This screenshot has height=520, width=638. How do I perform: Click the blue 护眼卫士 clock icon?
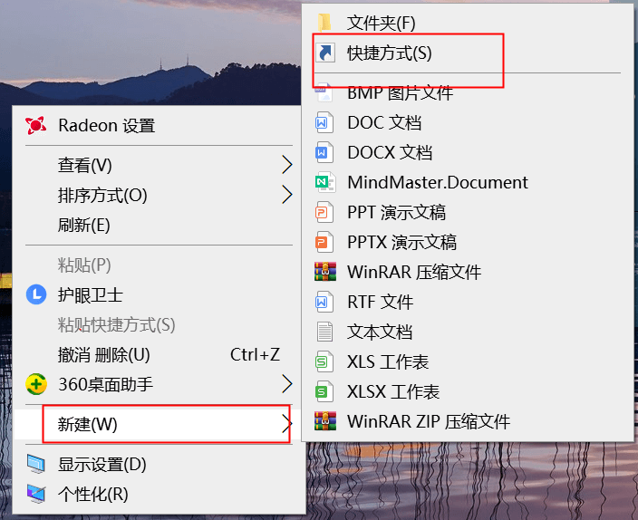[36, 294]
